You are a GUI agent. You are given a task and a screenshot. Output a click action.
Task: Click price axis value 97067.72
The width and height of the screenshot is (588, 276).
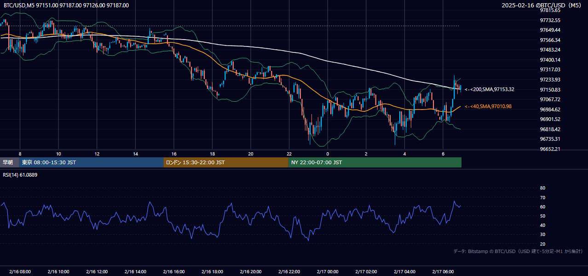550,99
